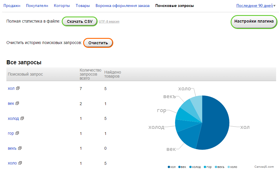Open хол query in new window icon
The width and height of the screenshot is (279, 172).
18,88
